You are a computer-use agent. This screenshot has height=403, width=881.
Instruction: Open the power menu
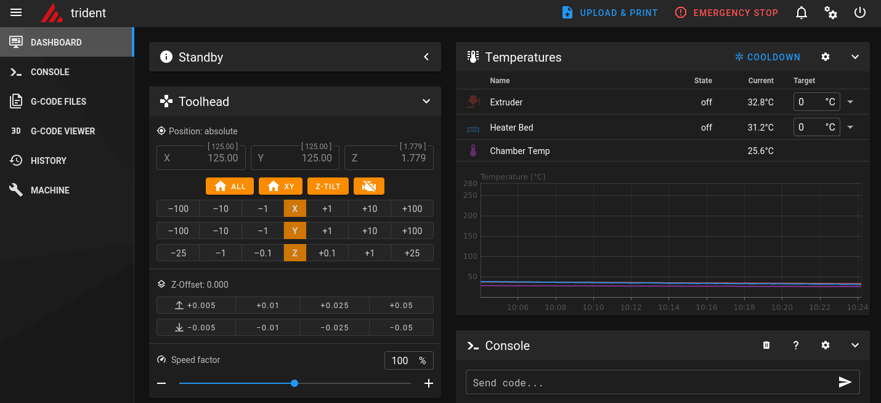(860, 13)
